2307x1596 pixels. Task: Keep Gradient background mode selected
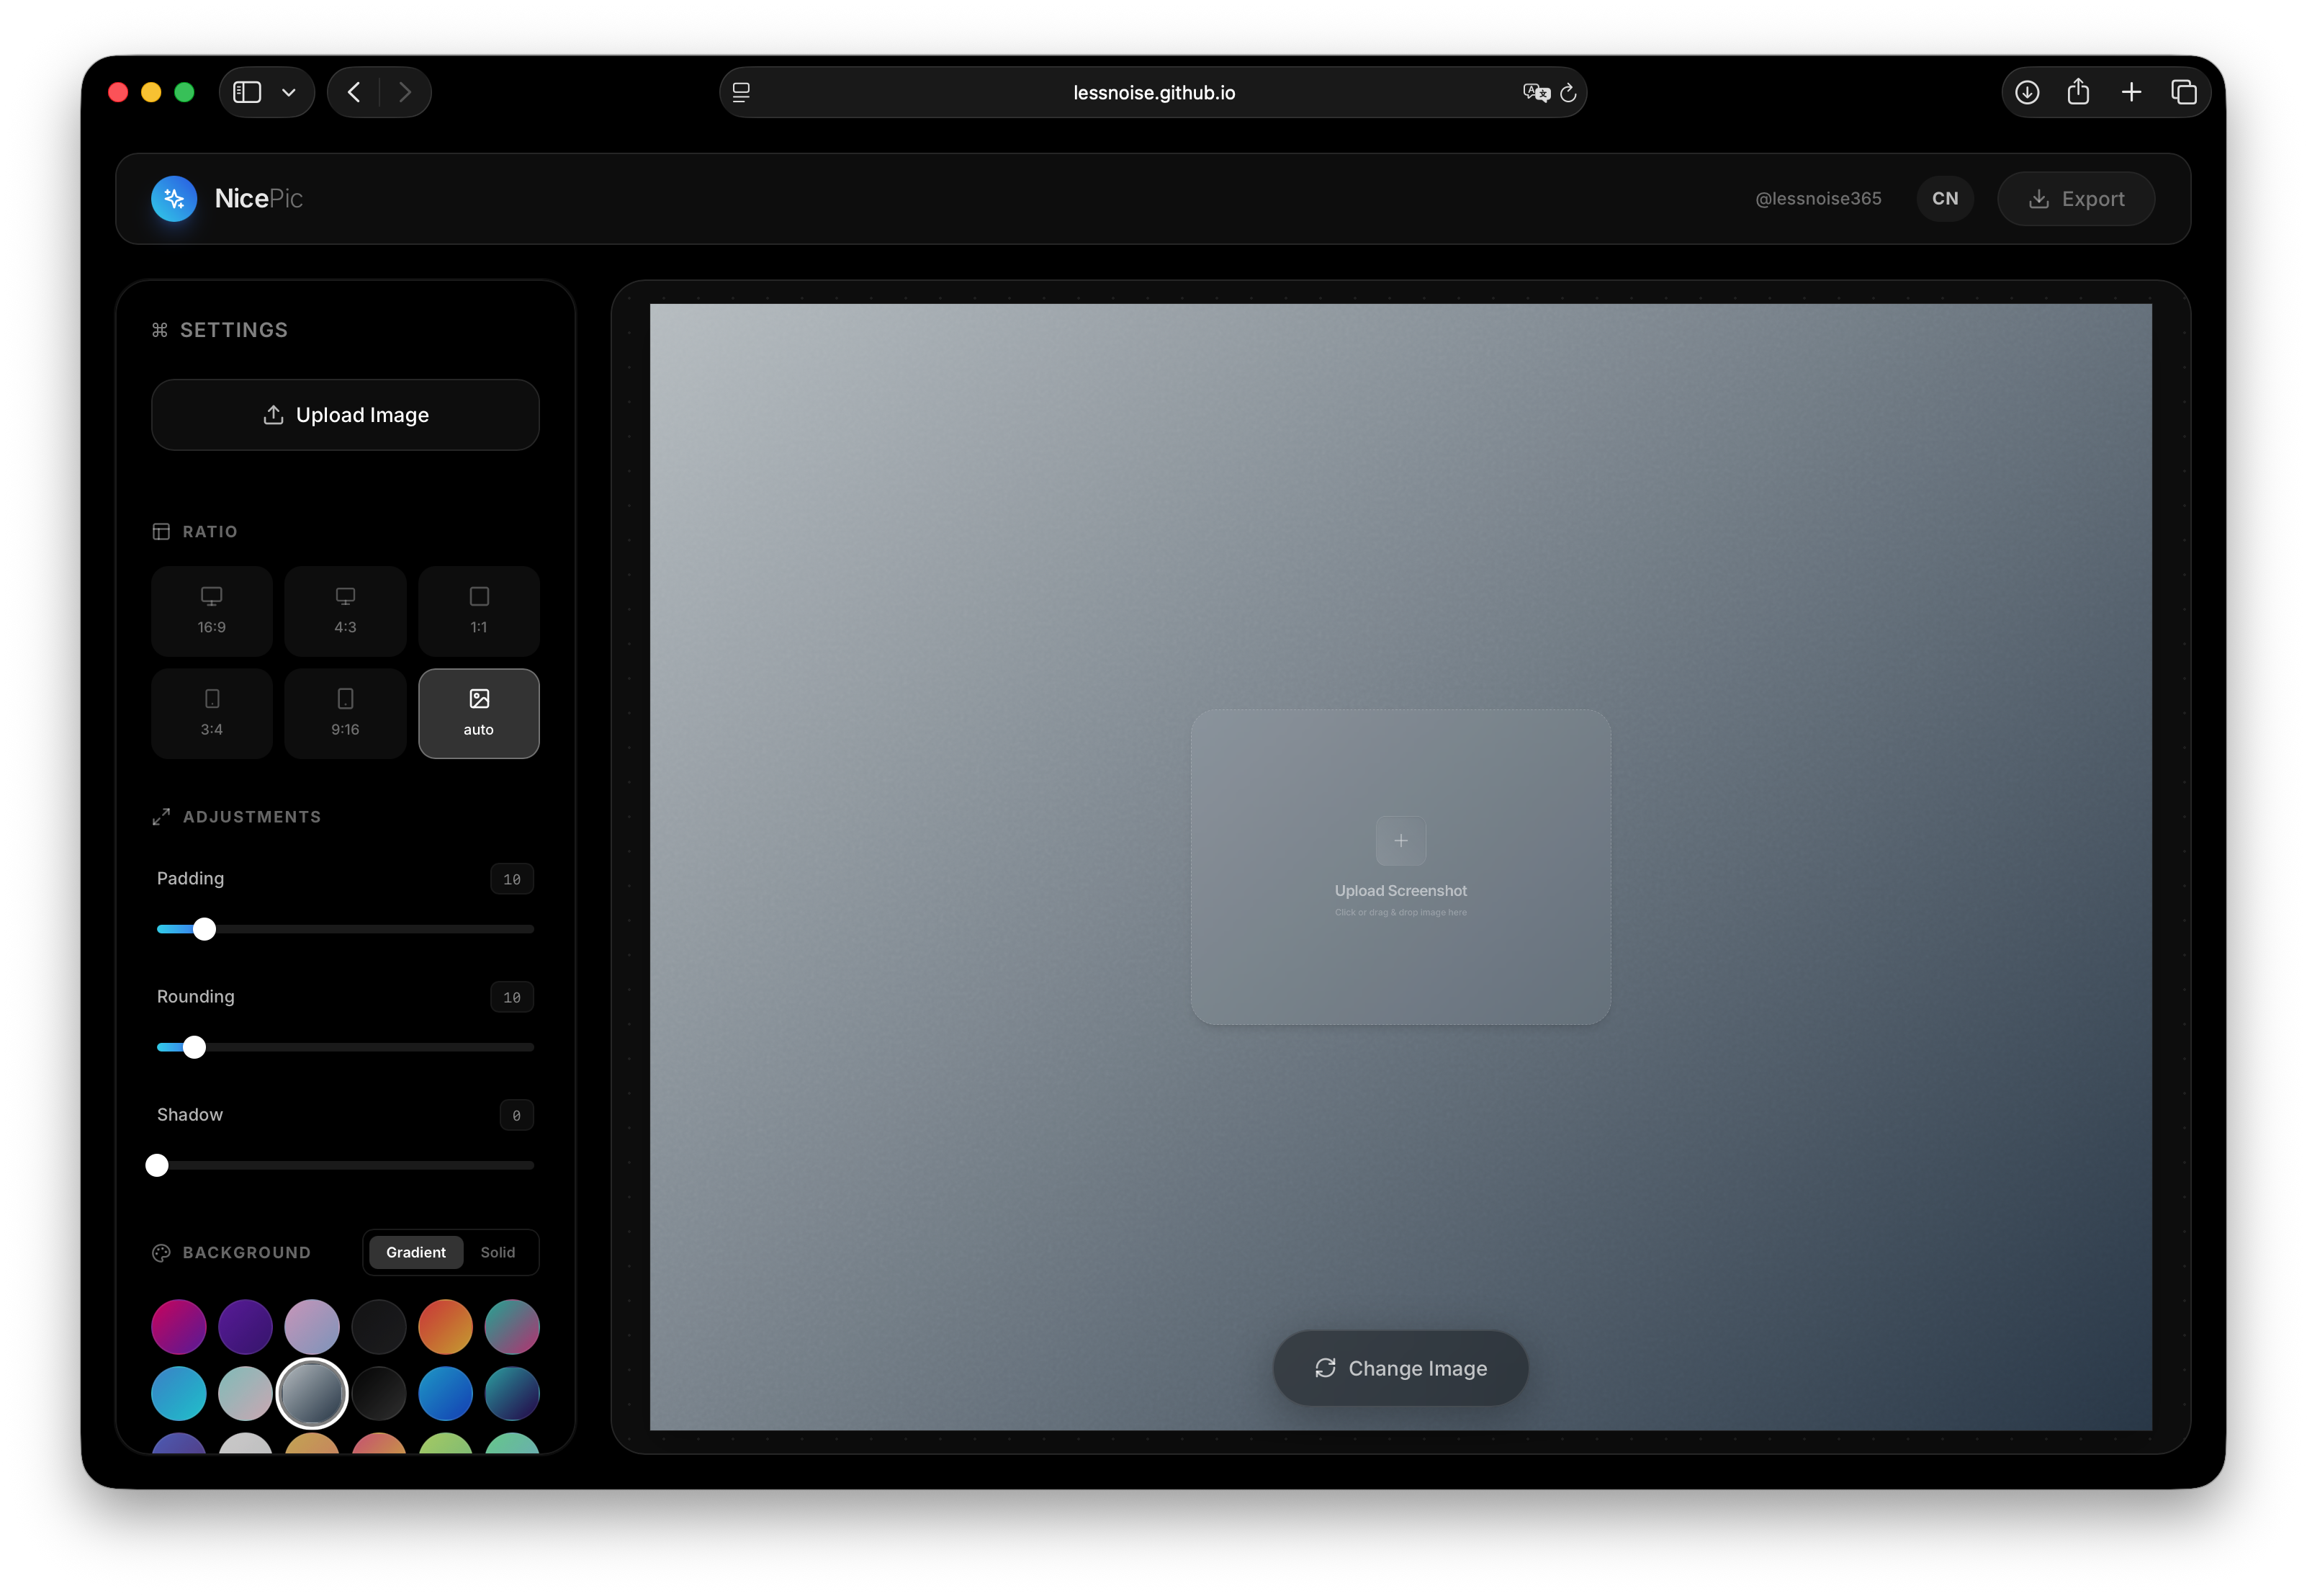point(415,1252)
